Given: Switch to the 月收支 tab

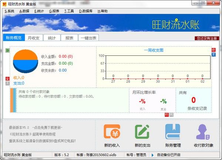Looking at the screenshot, I should tap(34, 38).
